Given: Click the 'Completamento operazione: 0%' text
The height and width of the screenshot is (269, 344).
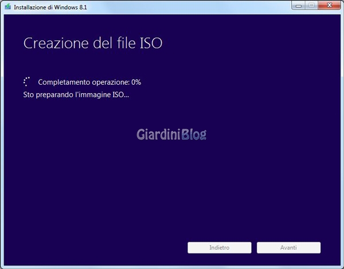Looking at the screenshot, I should click(89, 82).
